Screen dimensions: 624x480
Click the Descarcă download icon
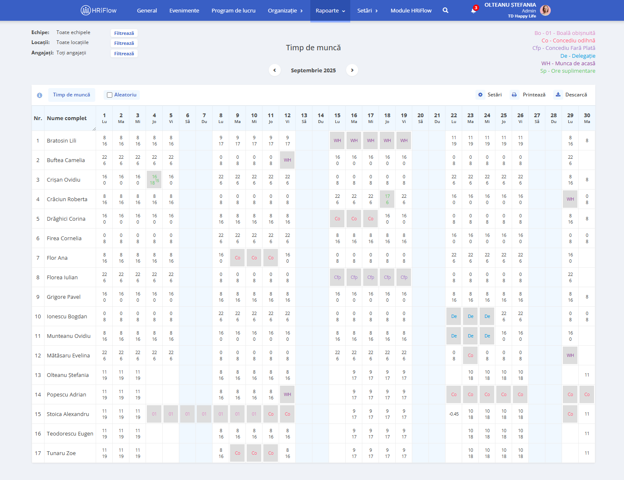coord(558,95)
